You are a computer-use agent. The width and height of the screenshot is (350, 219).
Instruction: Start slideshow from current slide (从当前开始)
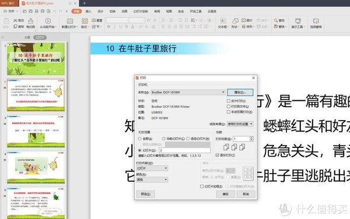coord(48,23)
